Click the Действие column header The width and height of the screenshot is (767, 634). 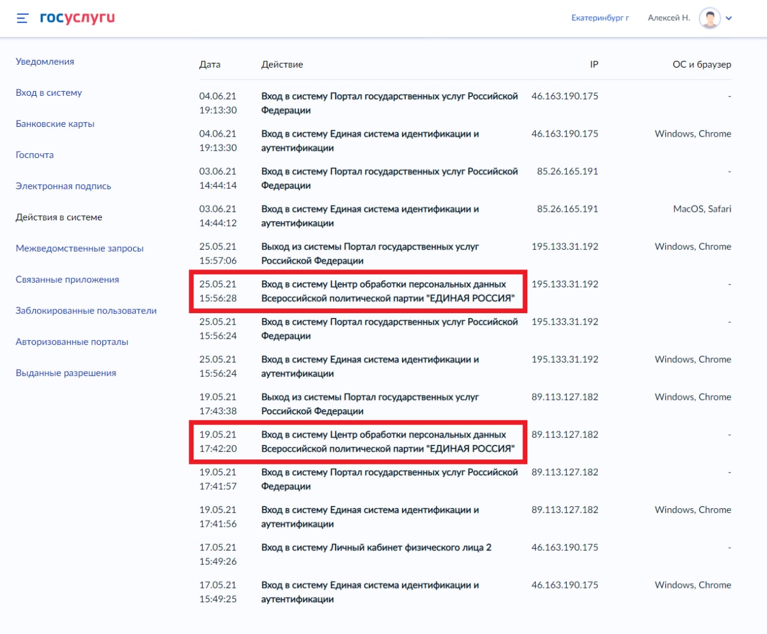point(282,65)
